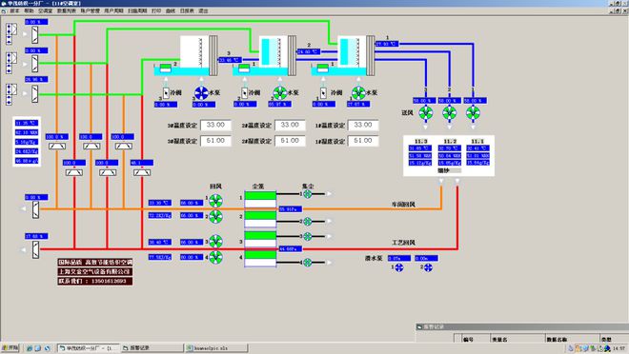This screenshot has width=629, height=354.
Task: Click the 1#湿度设定 input field
Action: click(363, 141)
